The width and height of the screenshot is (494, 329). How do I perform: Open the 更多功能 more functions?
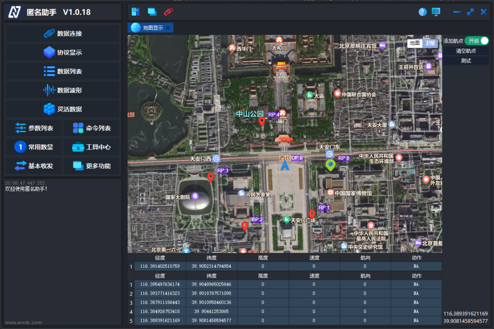(x=91, y=165)
